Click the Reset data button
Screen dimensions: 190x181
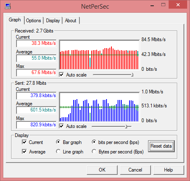(161, 146)
